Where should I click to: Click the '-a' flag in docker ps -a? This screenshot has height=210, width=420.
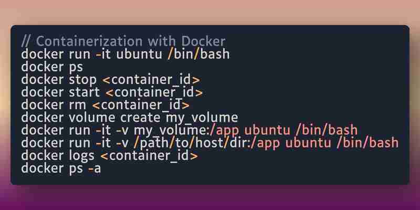(x=94, y=169)
